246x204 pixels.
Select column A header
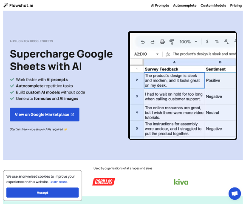(x=174, y=62)
